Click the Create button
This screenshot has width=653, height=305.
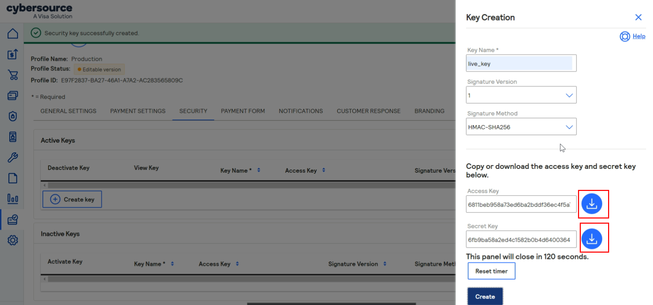click(485, 296)
